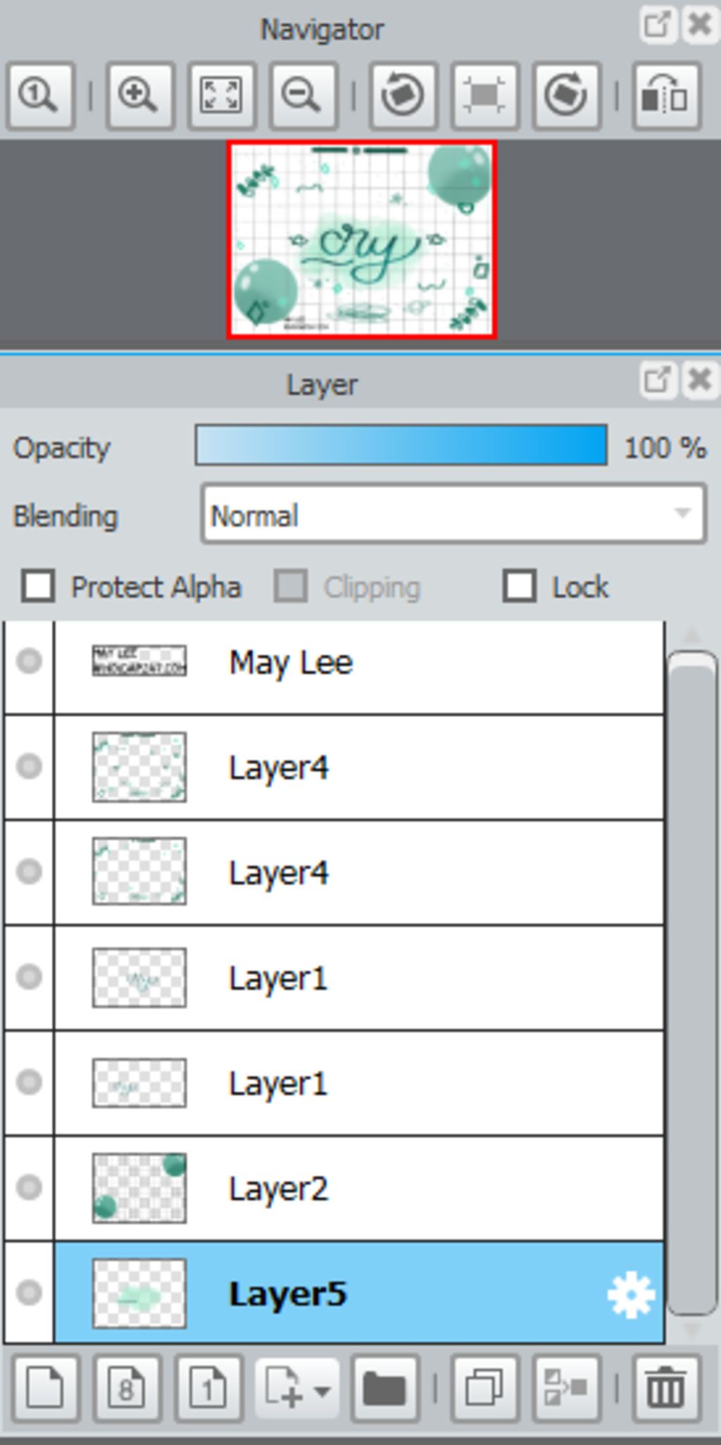The width and height of the screenshot is (721, 1445).
Task: Enable the Protect Alpha checkbox
Action: click(x=38, y=587)
